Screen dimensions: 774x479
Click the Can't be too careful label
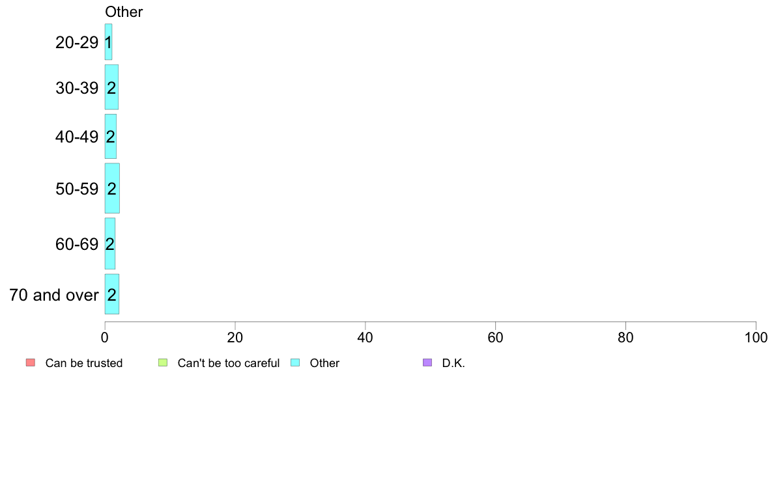coord(229,363)
